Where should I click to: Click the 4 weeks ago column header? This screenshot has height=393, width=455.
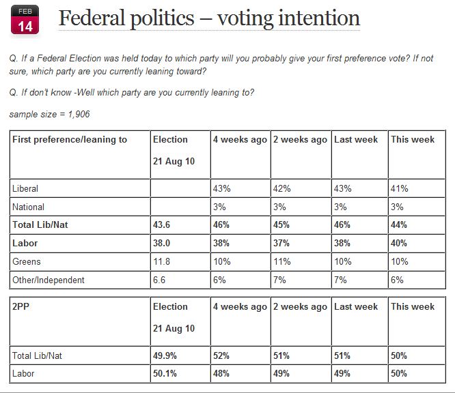coord(240,140)
